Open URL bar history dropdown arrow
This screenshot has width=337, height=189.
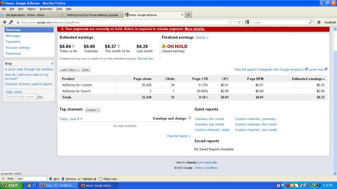(235, 22)
